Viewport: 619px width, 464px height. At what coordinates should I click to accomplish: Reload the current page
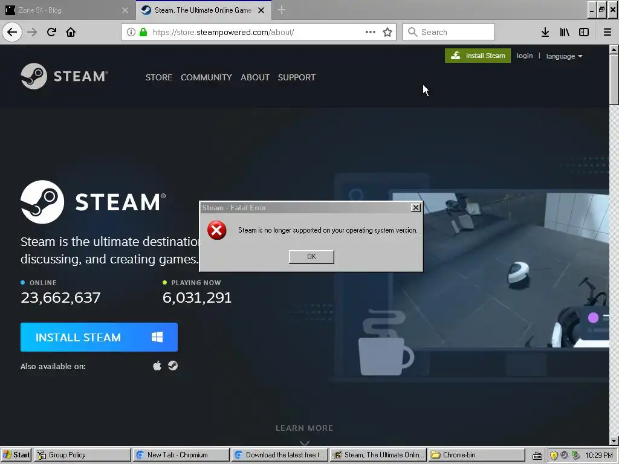point(51,32)
